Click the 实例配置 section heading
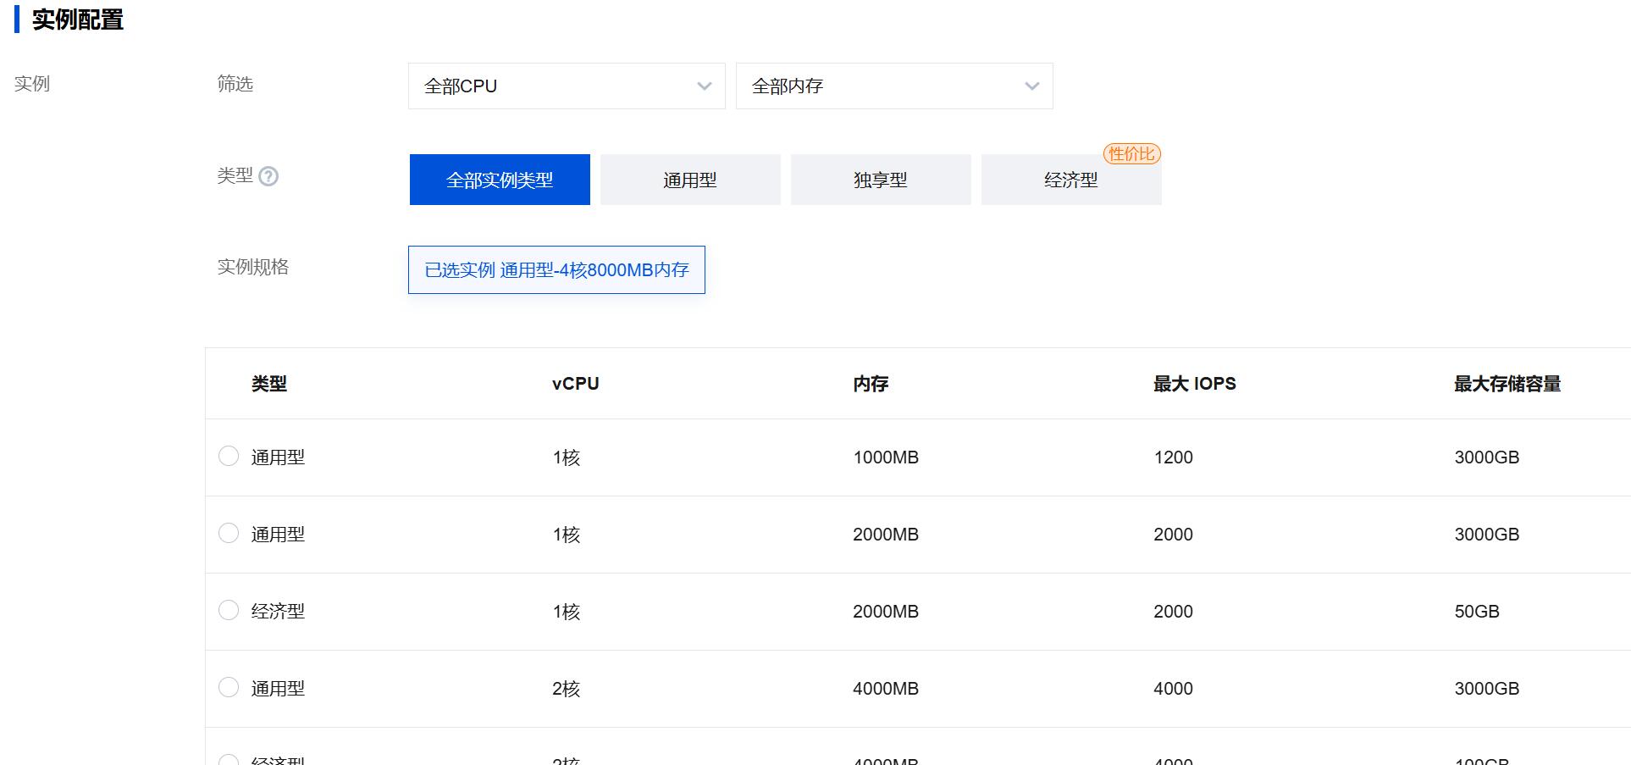This screenshot has height=765, width=1631. pyautogui.click(x=78, y=19)
